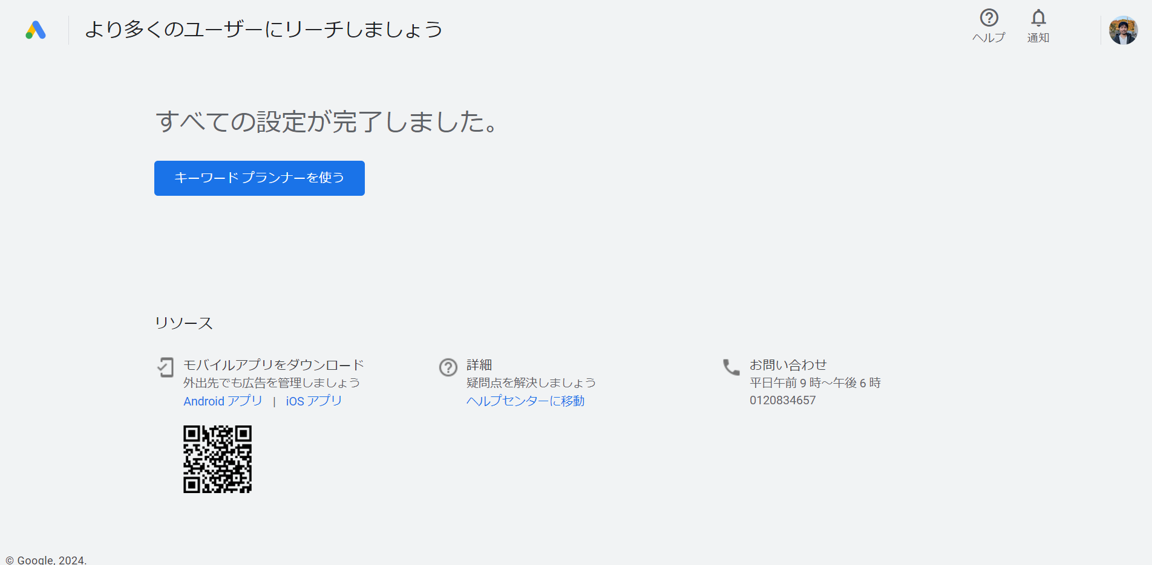Open the ヘルプ help icon
The height and width of the screenshot is (565, 1152).
989,25
